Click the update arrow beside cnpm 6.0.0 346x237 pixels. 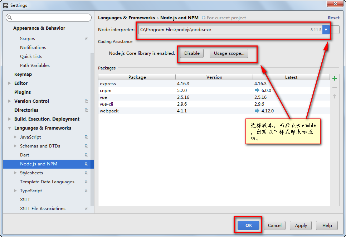coord(257,90)
